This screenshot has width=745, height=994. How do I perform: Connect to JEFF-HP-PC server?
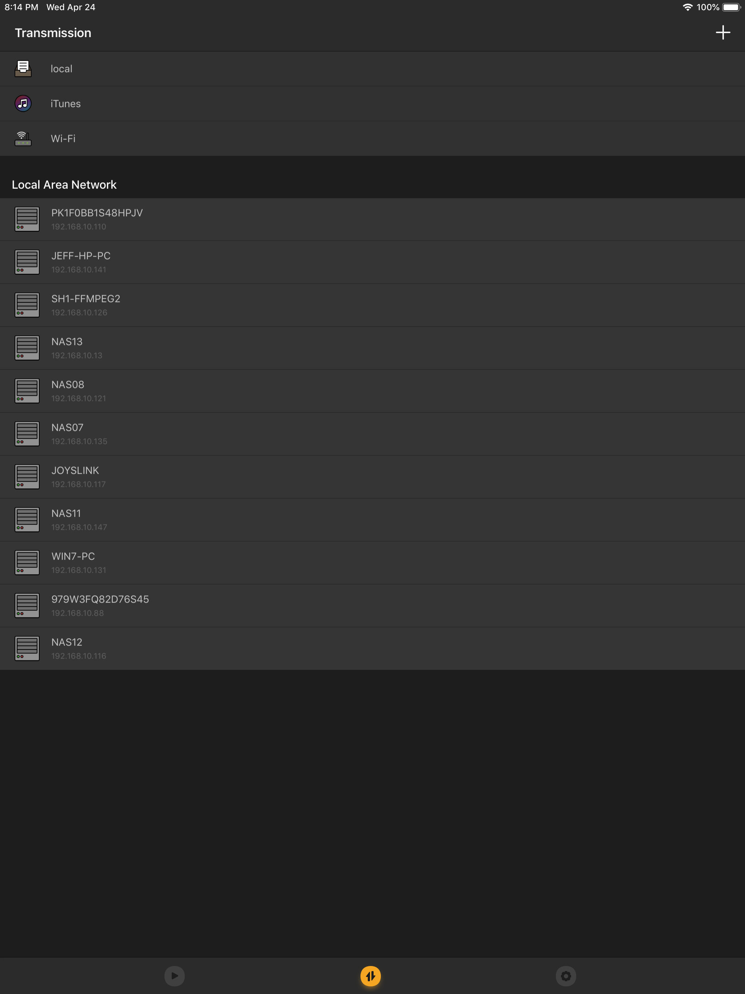click(x=81, y=262)
